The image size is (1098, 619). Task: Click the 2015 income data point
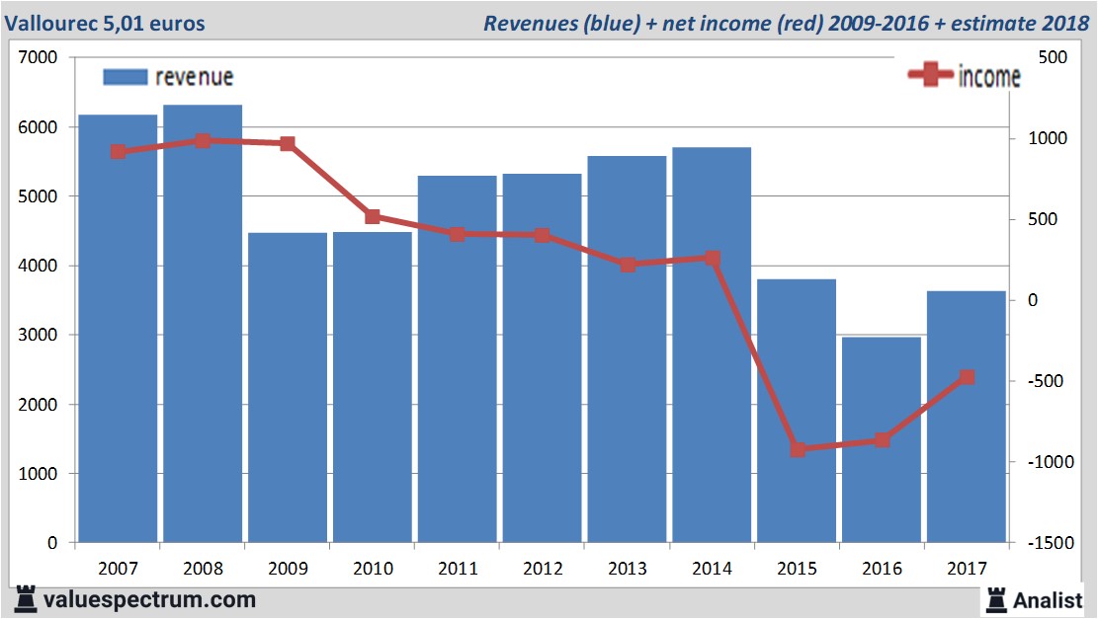[x=799, y=450]
